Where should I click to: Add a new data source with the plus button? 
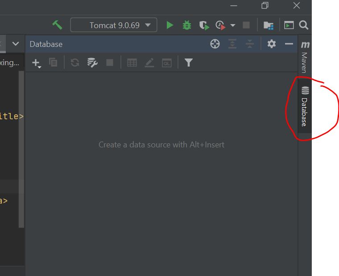pyautogui.click(x=36, y=63)
